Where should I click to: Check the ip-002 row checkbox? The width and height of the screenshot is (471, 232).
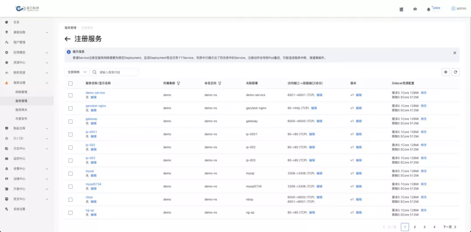coord(71,147)
